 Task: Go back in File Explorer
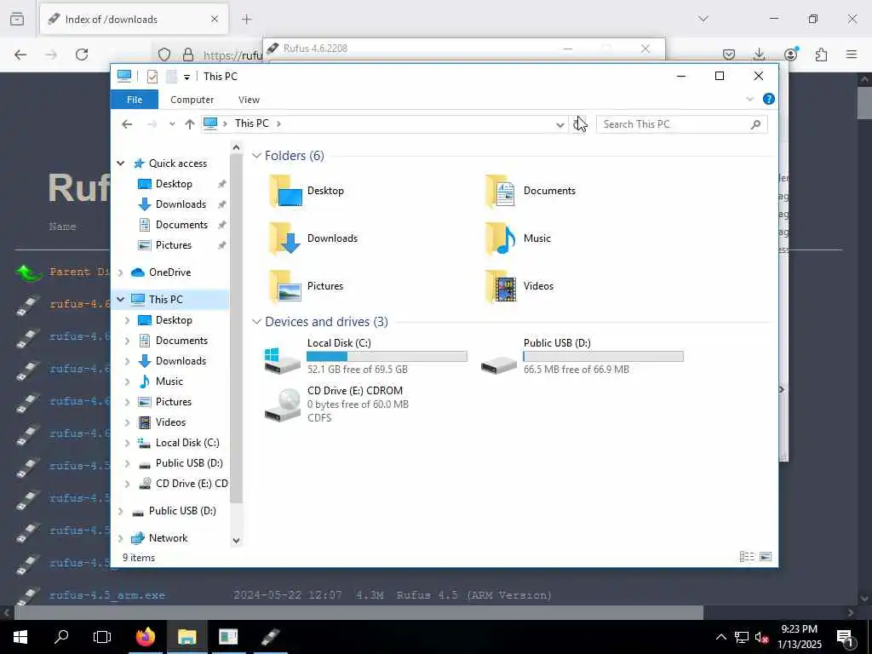click(127, 124)
